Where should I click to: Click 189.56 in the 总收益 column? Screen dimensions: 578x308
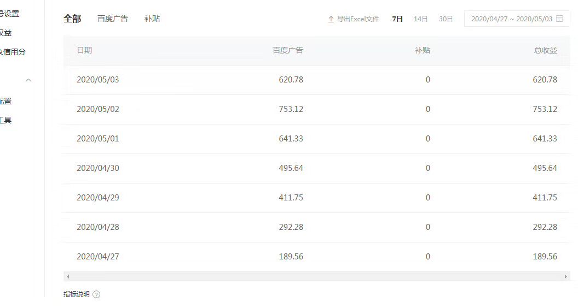[545, 257]
